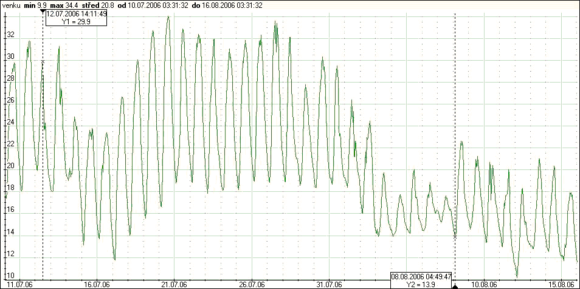This screenshot has height=289, width=580.
Task: Select the do end date 16.08.2006 03:31:32
Action: pyautogui.click(x=227, y=5)
